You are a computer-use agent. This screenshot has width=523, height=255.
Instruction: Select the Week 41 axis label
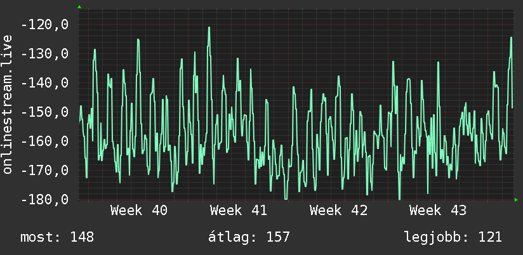point(239,211)
